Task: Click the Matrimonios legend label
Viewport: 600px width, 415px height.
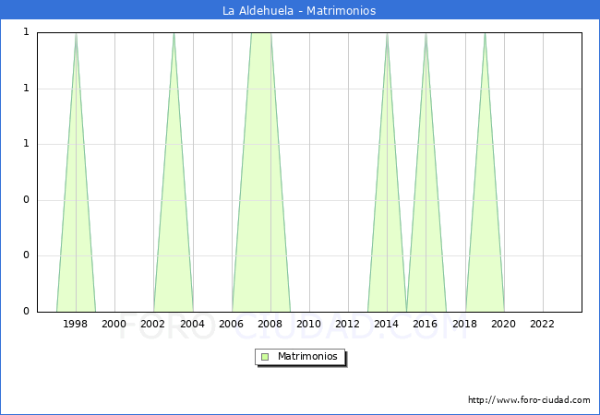Action: 307,356
